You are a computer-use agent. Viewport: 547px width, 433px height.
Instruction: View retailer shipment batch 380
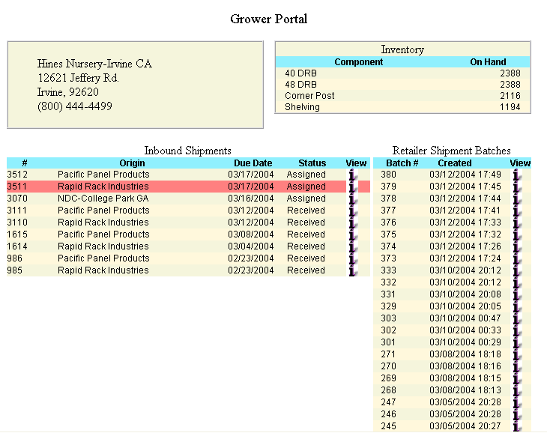517,175
